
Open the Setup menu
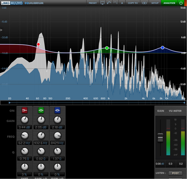click(155, 3)
